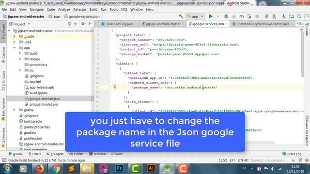The image size is (310, 174).
Task: Click the editor vertical scrollbar
Action: click(302, 55)
